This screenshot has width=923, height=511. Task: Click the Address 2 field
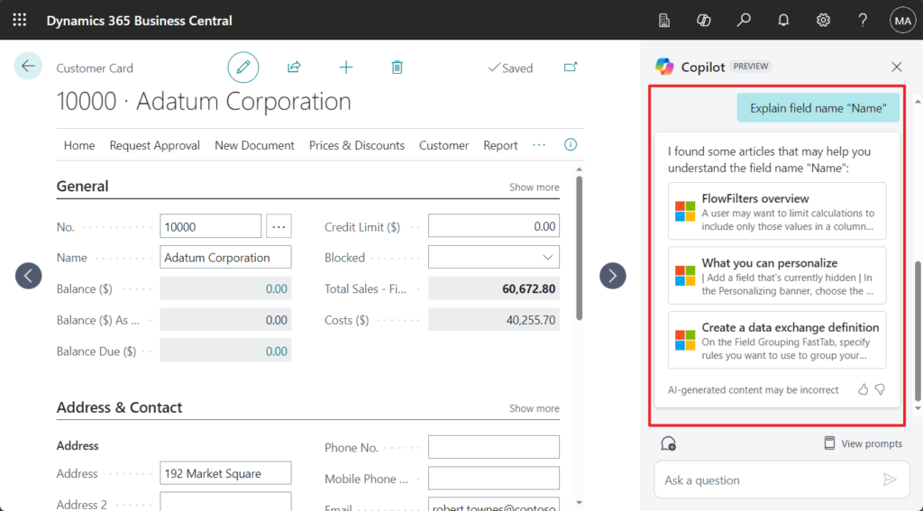pos(225,502)
